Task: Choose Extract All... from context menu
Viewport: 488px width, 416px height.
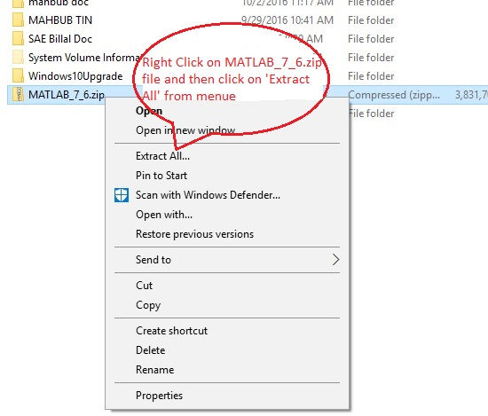Action: (x=162, y=156)
